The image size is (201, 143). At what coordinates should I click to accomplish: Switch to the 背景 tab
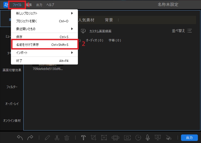tap(109, 20)
